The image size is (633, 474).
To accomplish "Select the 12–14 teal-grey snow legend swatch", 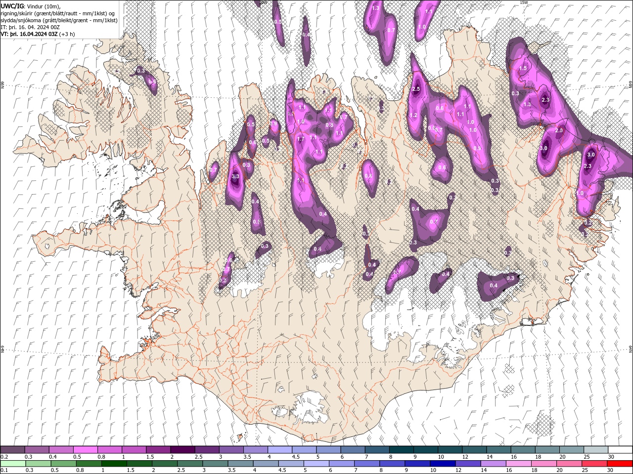I will point(474,450).
